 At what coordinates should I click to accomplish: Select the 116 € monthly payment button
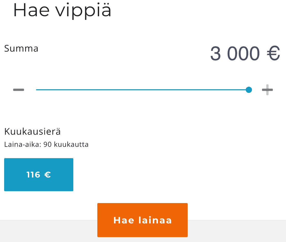tap(39, 175)
